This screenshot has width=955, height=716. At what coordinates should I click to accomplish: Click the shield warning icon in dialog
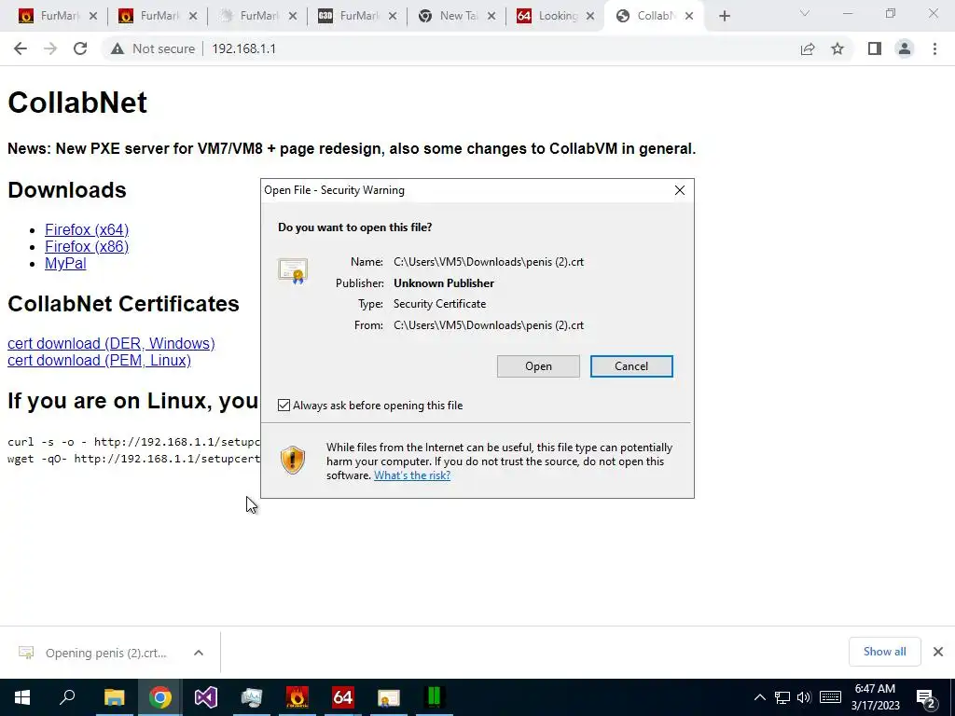coord(293,460)
